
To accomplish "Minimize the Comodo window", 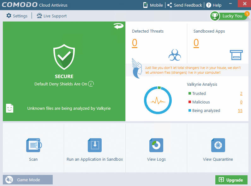I will (x=230, y=3).
